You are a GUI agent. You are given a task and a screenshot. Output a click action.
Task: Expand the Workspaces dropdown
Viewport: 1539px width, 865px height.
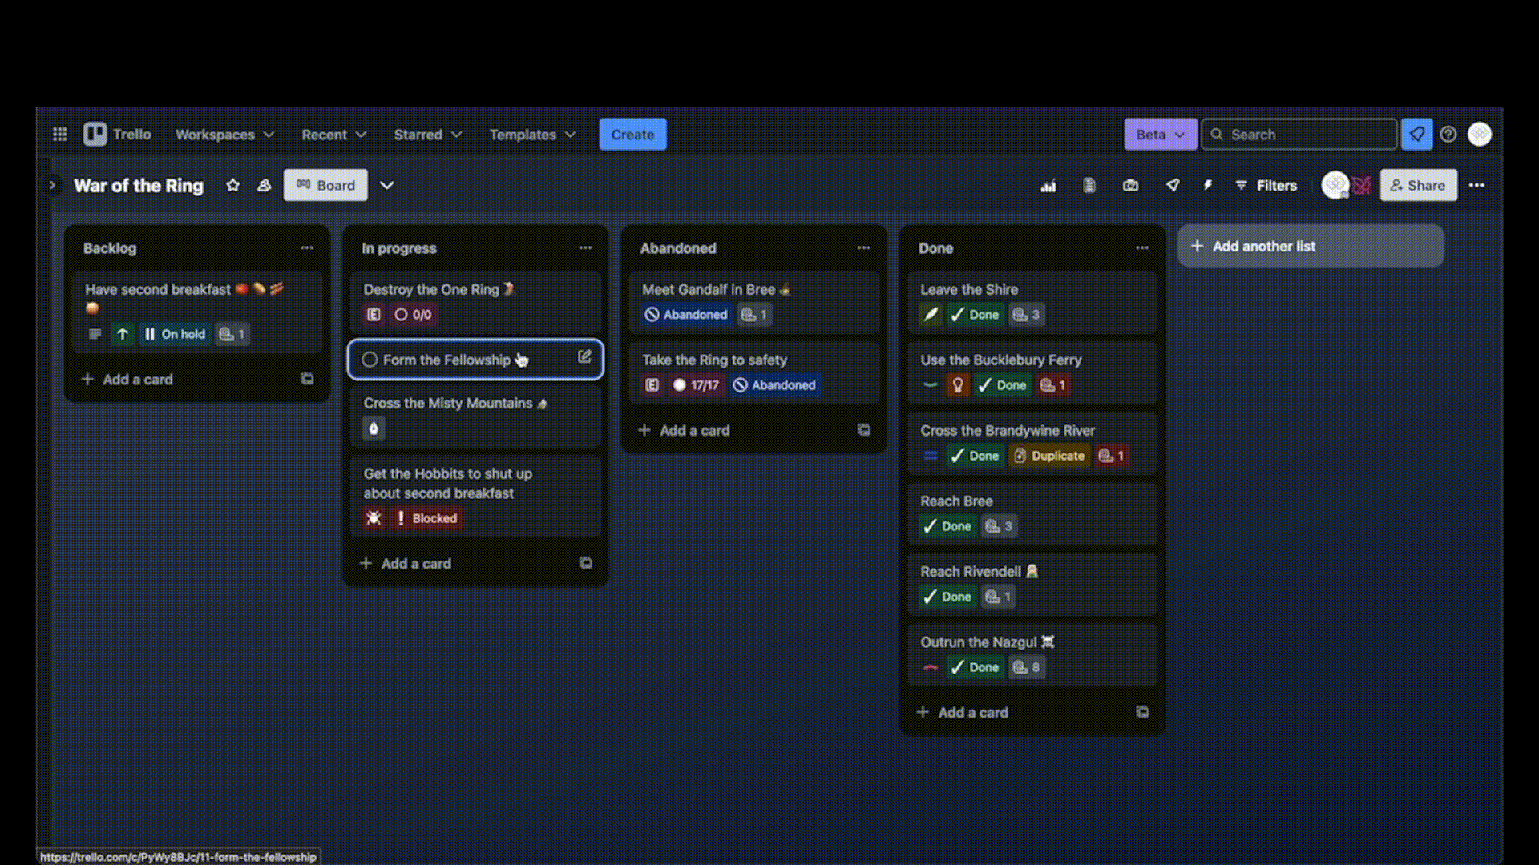tap(224, 135)
